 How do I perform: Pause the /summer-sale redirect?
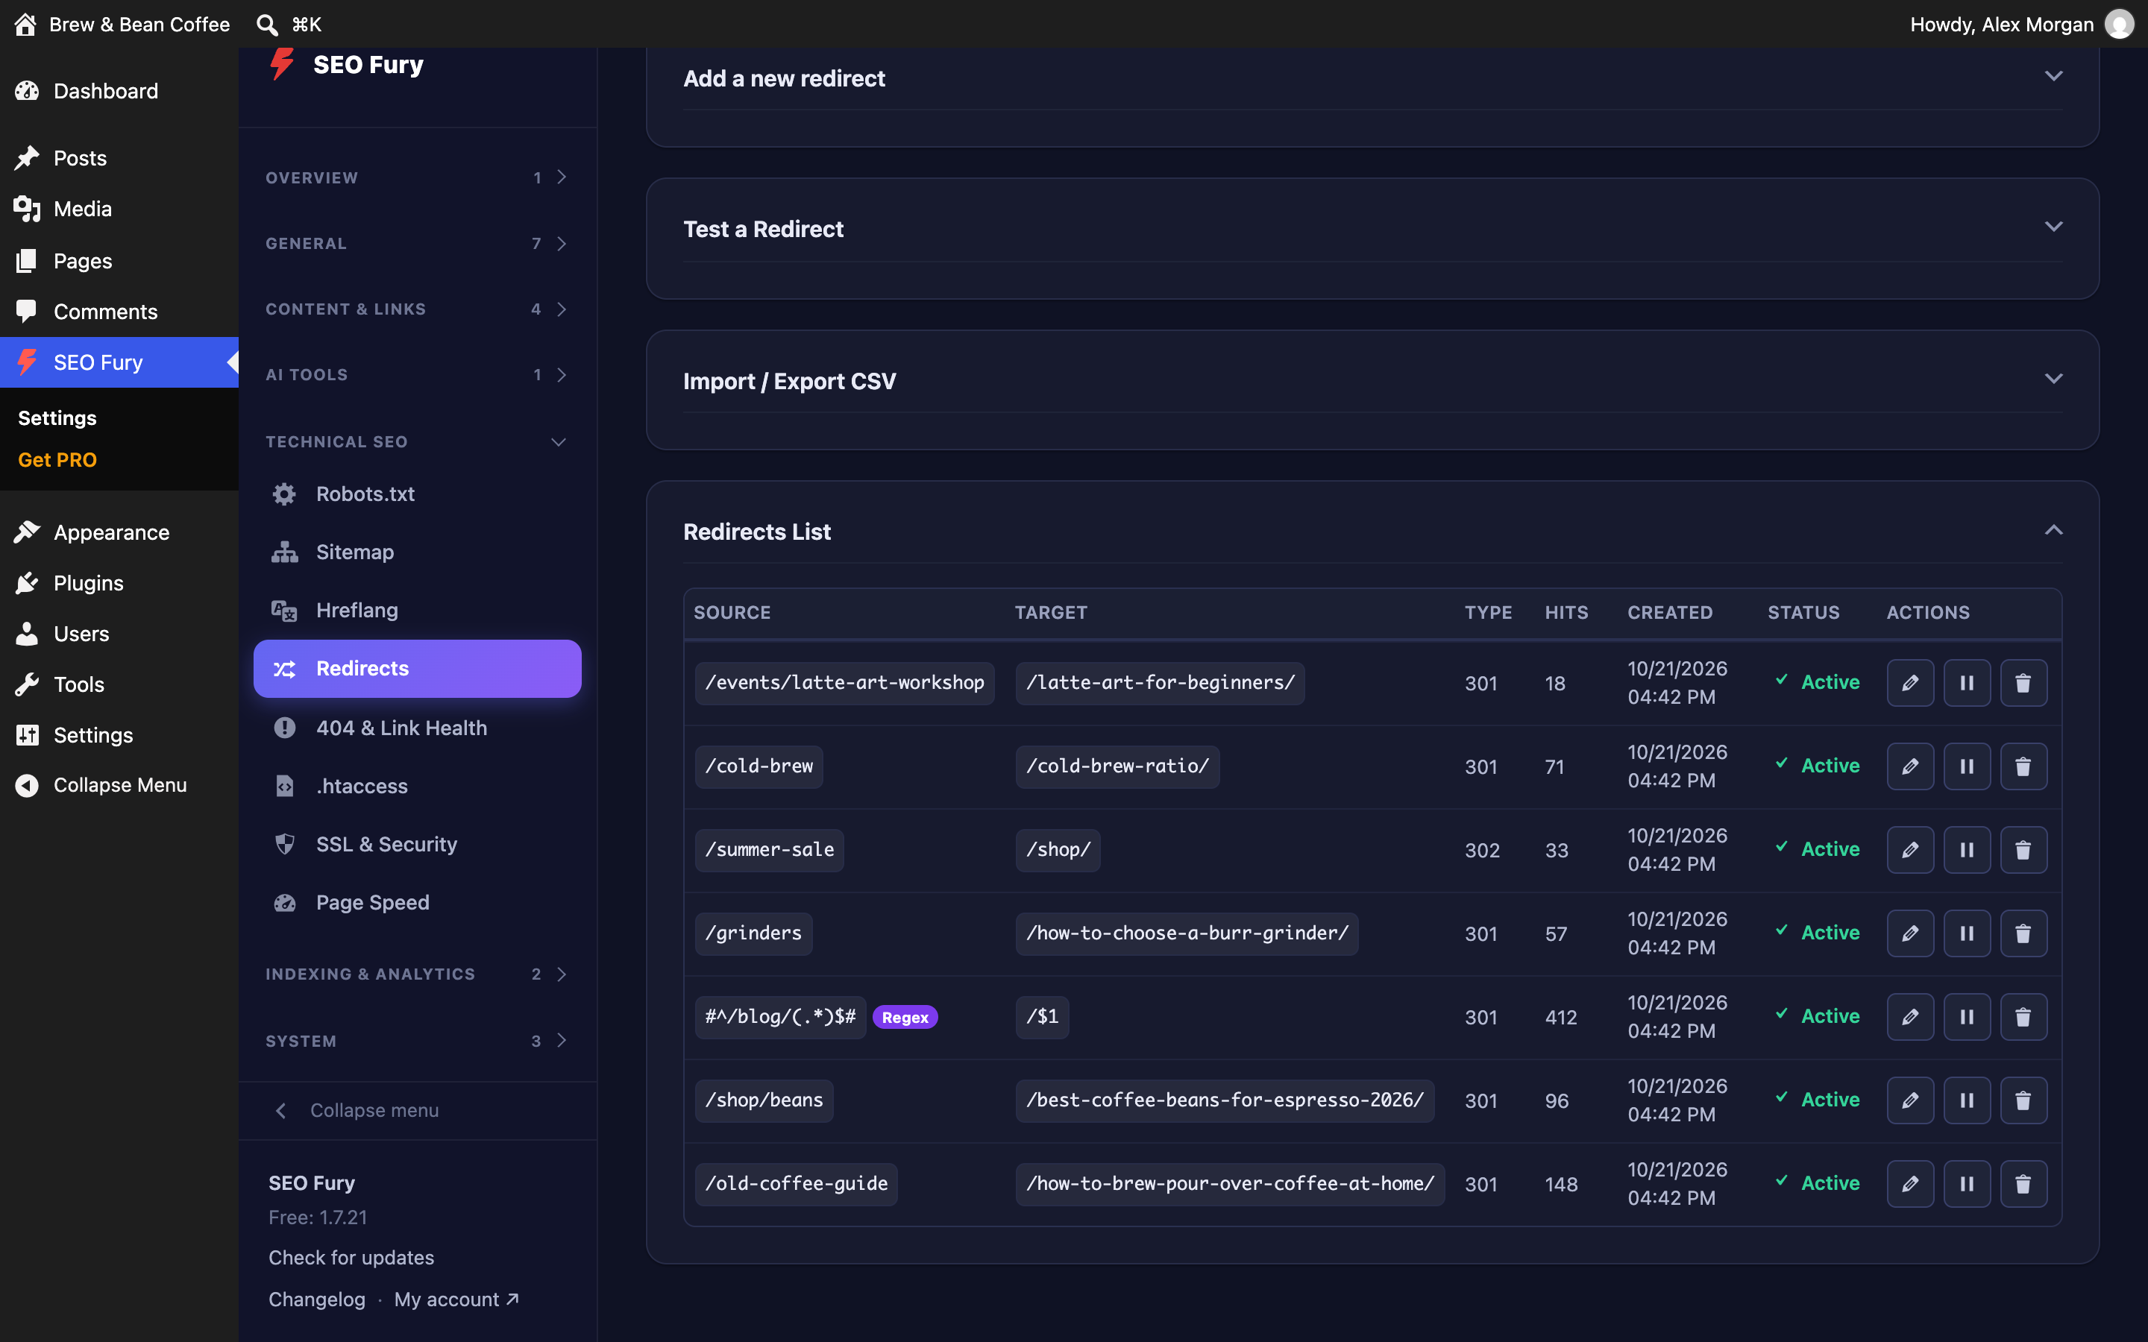point(1967,850)
